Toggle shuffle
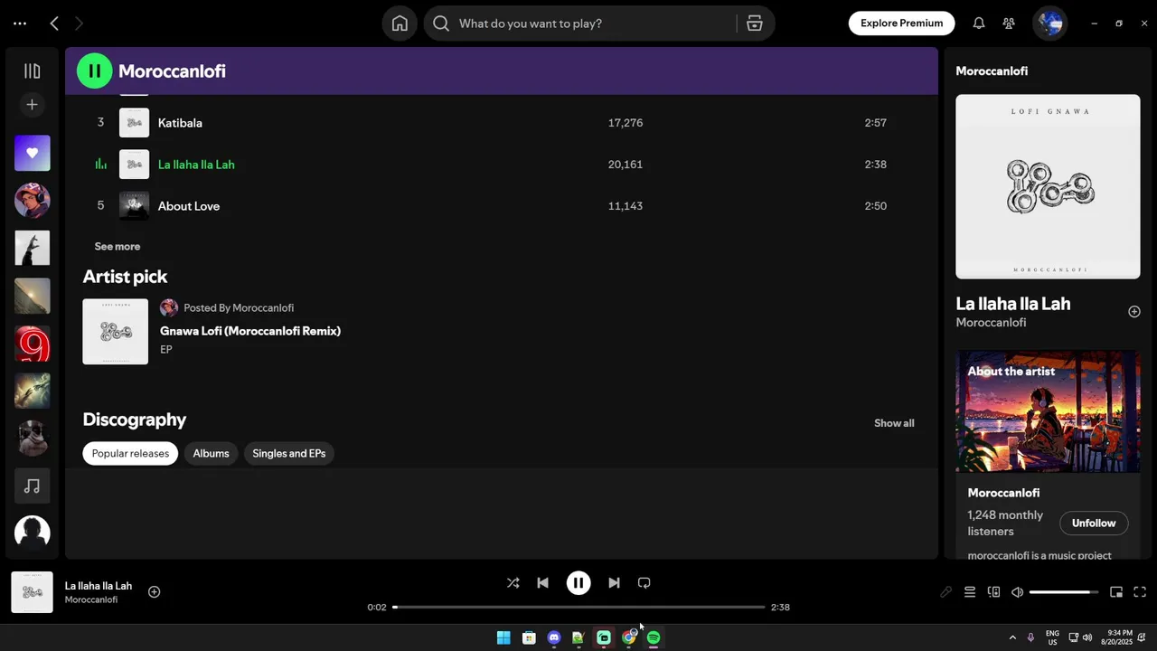This screenshot has height=651, width=1157. (513, 583)
